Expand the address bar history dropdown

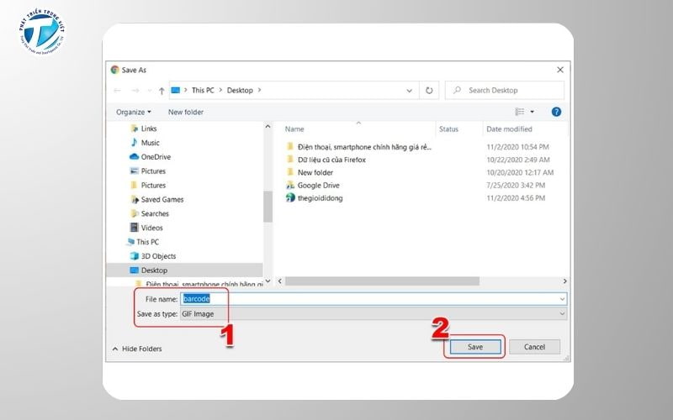click(x=409, y=91)
